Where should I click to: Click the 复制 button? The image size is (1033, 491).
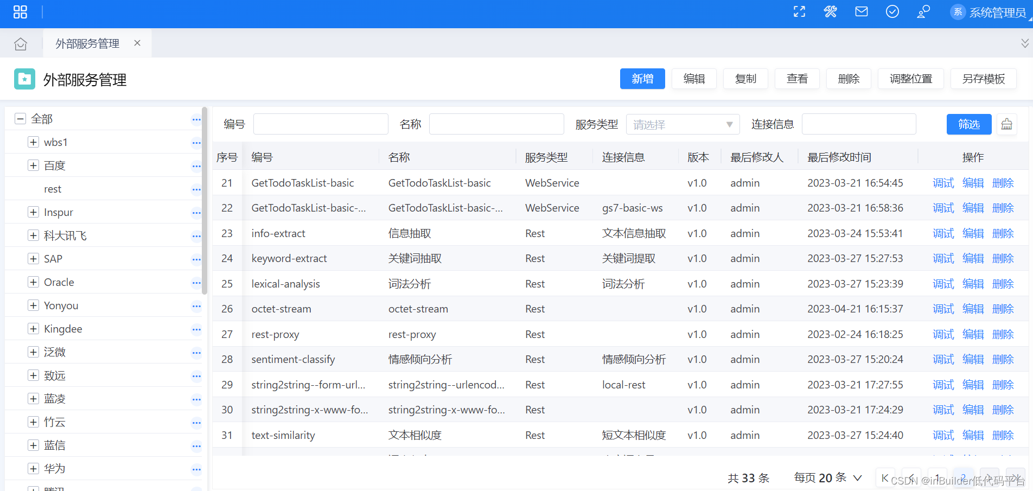point(745,79)
